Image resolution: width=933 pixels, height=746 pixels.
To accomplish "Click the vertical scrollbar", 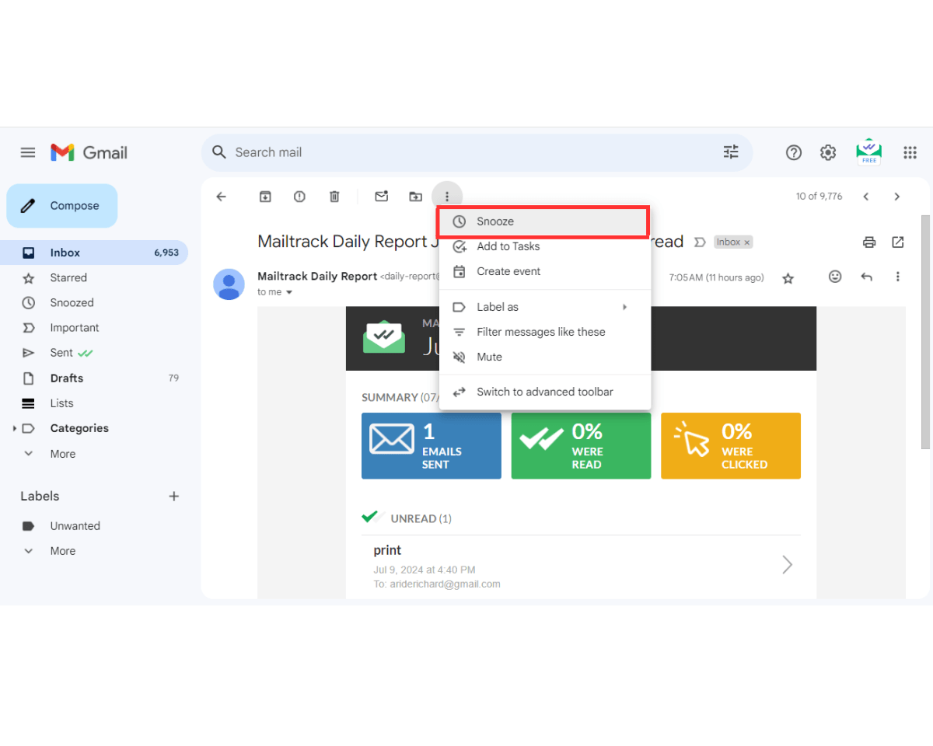I will click(x=925, y=332).
